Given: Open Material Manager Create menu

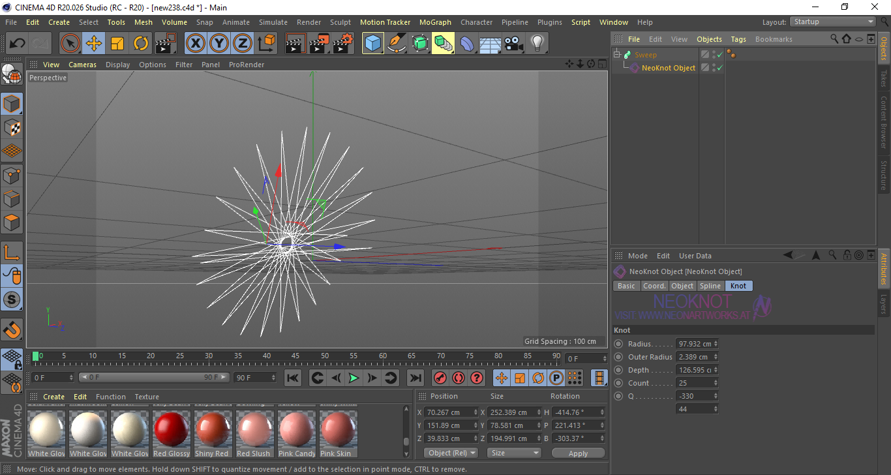Looking at the screenshot, I should [x=54, y=397].
